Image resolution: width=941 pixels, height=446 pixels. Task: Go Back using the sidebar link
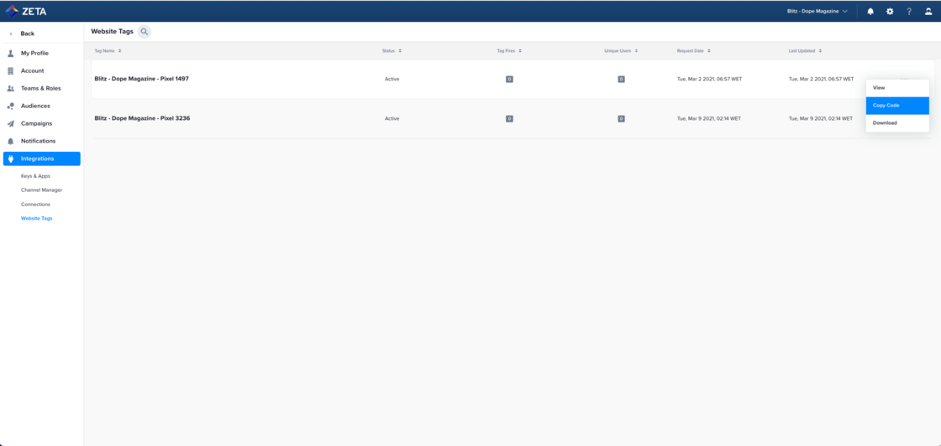point(27,34)
